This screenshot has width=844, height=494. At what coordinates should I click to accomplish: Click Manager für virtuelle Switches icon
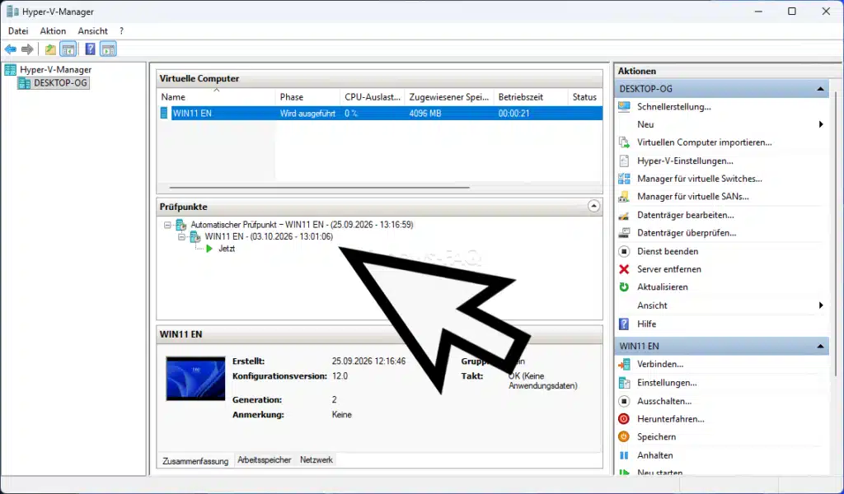tap(624, 179)
